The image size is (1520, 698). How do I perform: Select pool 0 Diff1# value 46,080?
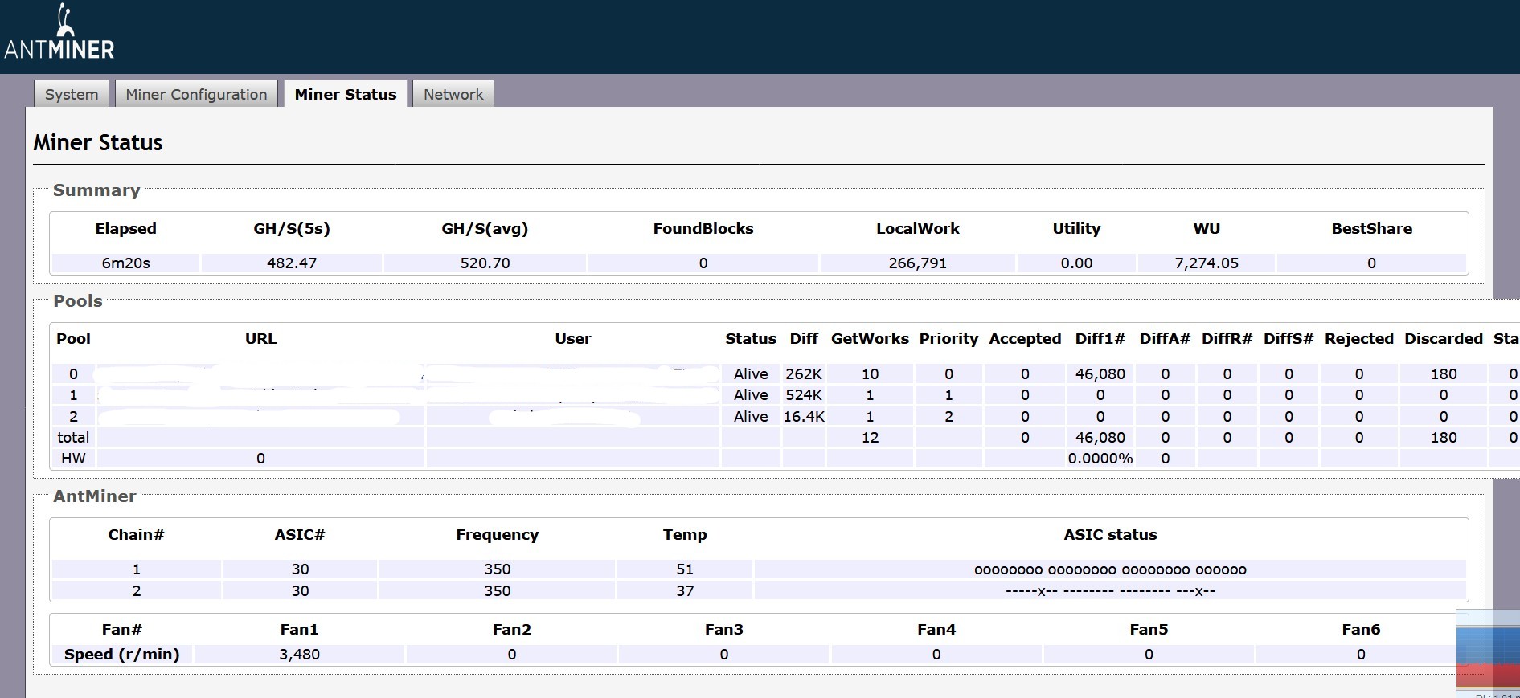click(x=1100, y=374)
